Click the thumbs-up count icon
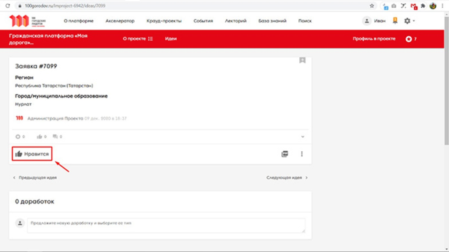The image size is (449, 252). pos(40,137)
